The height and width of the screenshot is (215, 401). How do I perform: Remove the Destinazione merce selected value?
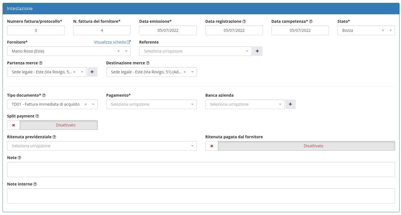(185, 72)
